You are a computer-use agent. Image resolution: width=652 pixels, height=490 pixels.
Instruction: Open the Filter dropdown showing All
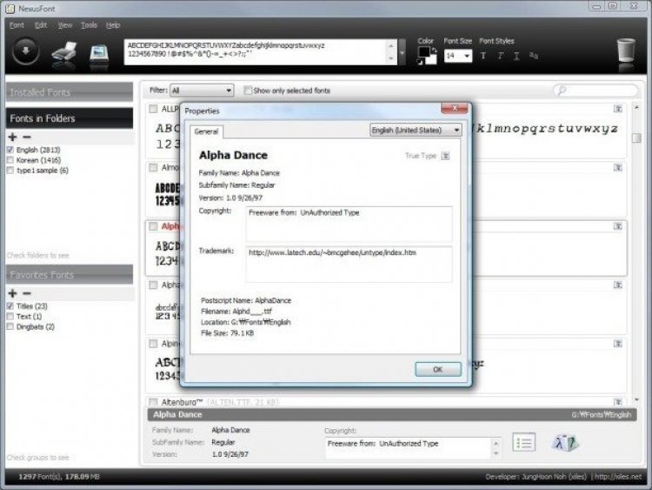(x=202, y=91)
